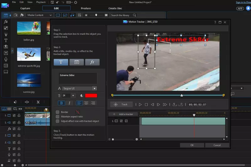This screenshot has width=251, height=167.
Task: Open the Effects Room fx icon in sidebar
Action: tap(6, 22)
